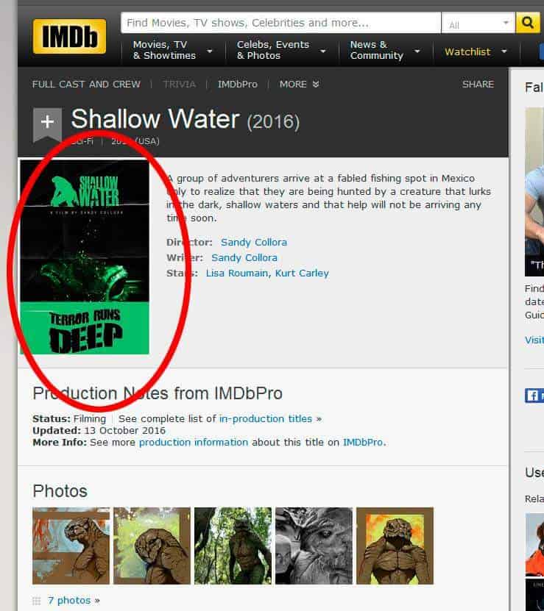Click the yellow search magnifier button
This screenshot has width=544, height=611.
point(527,23)
